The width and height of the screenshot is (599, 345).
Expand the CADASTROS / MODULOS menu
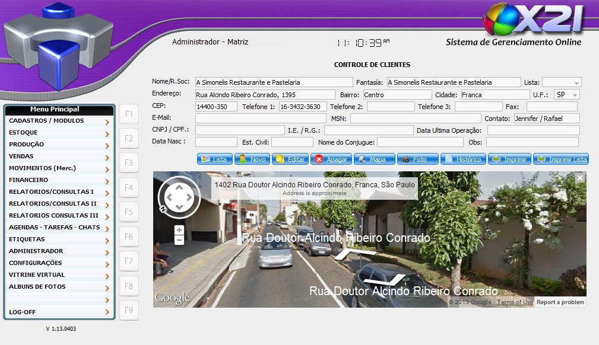pos(59,121)
